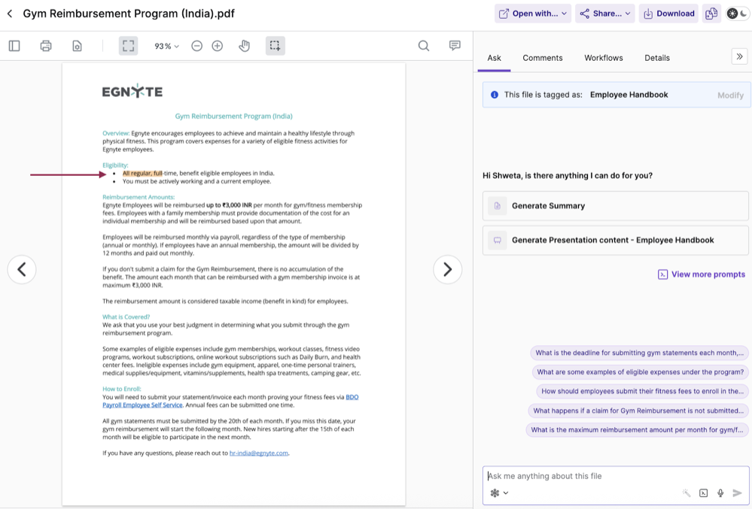Click the copy document icon next to Download

[x=711, y=13]
